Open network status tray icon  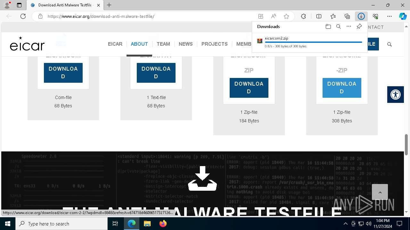pyautogui.click(x=361, y=224)
